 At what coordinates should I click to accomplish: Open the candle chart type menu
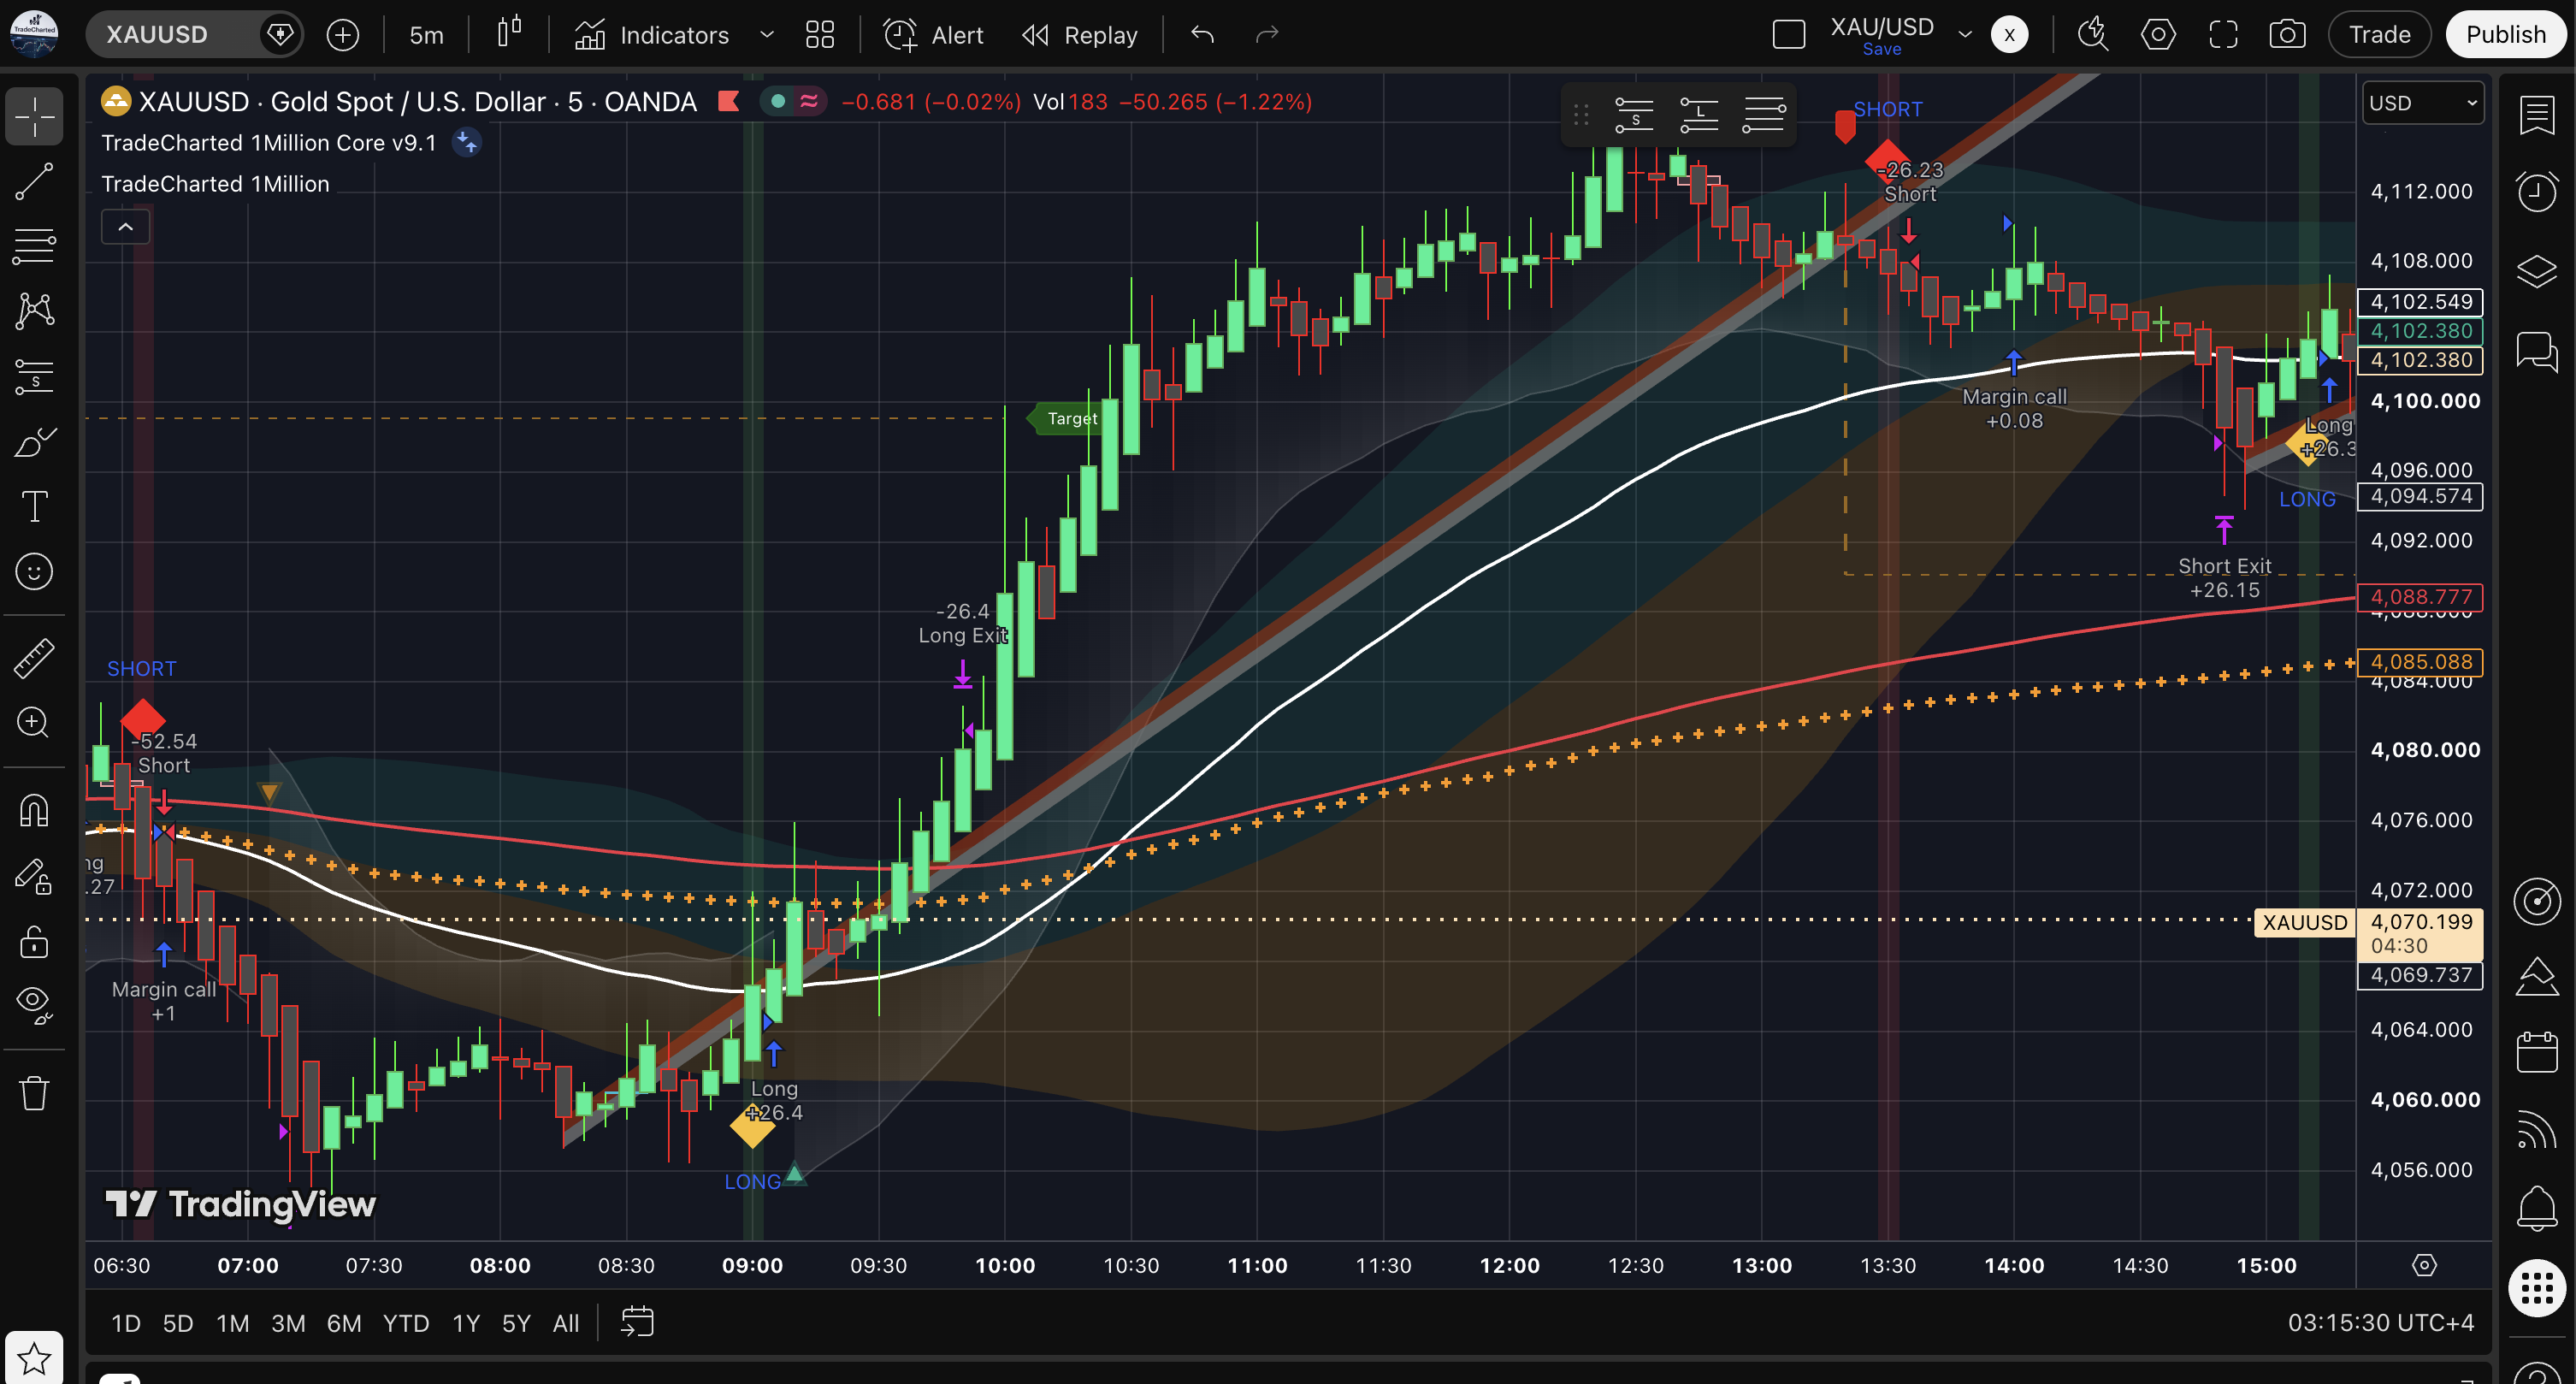coord(510,35)
